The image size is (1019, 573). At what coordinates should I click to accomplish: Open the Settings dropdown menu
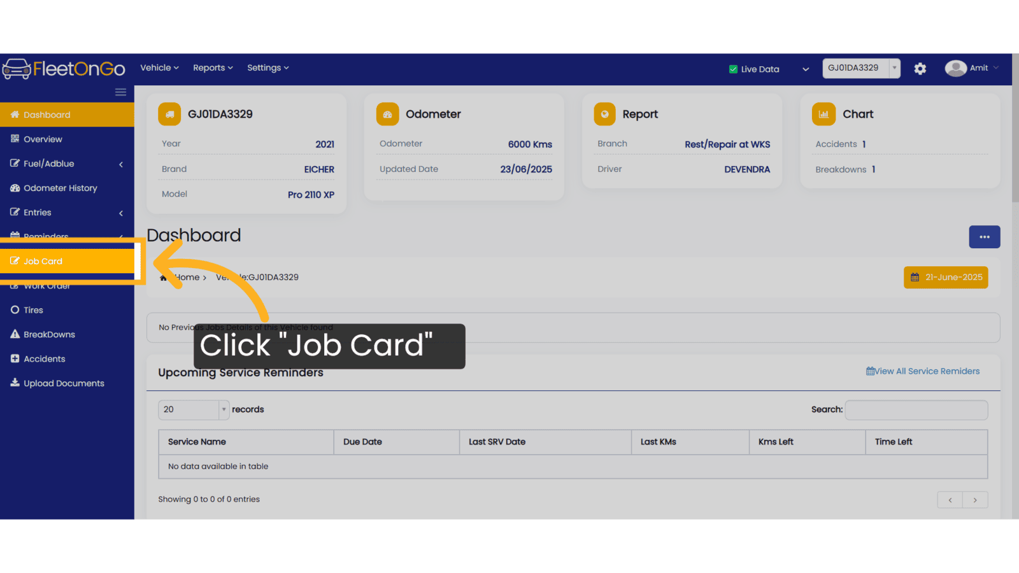268,67
